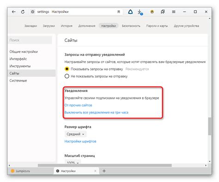The image size is (219, 182).
Task: Switch to the Закладки tab
Action: tap(30, 26)
